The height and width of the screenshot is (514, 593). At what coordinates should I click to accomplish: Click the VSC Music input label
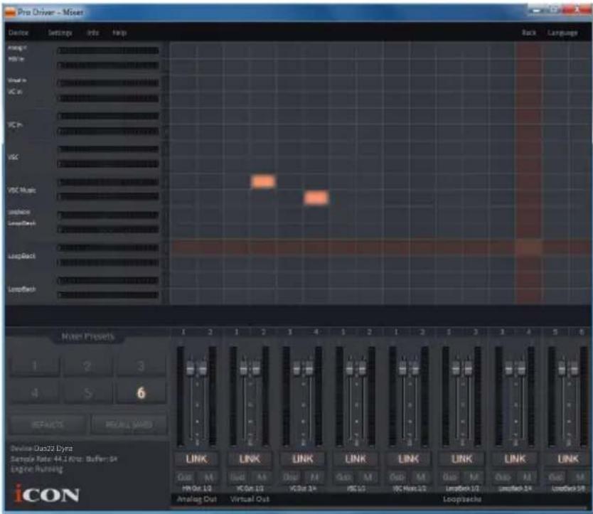(22, 190)
